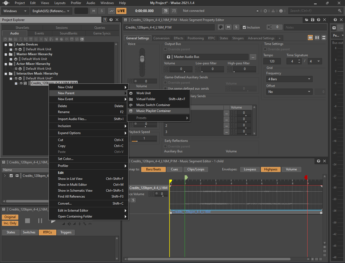This screenshot has height=263, width=345.
Task: Toggle checkbox for Credits item in the contents list
Action: tap(11, 176)
